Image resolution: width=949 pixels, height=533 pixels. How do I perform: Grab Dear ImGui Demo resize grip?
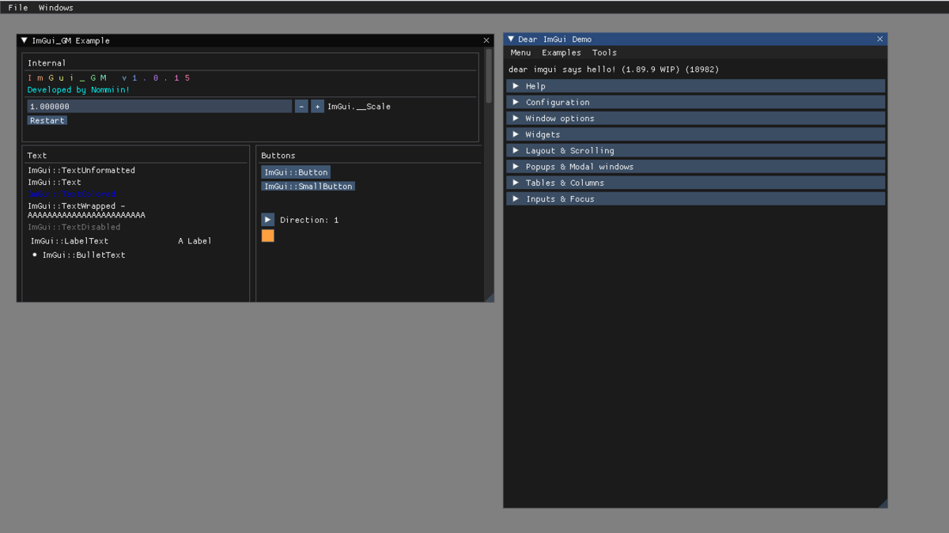[x=882, y=502]
